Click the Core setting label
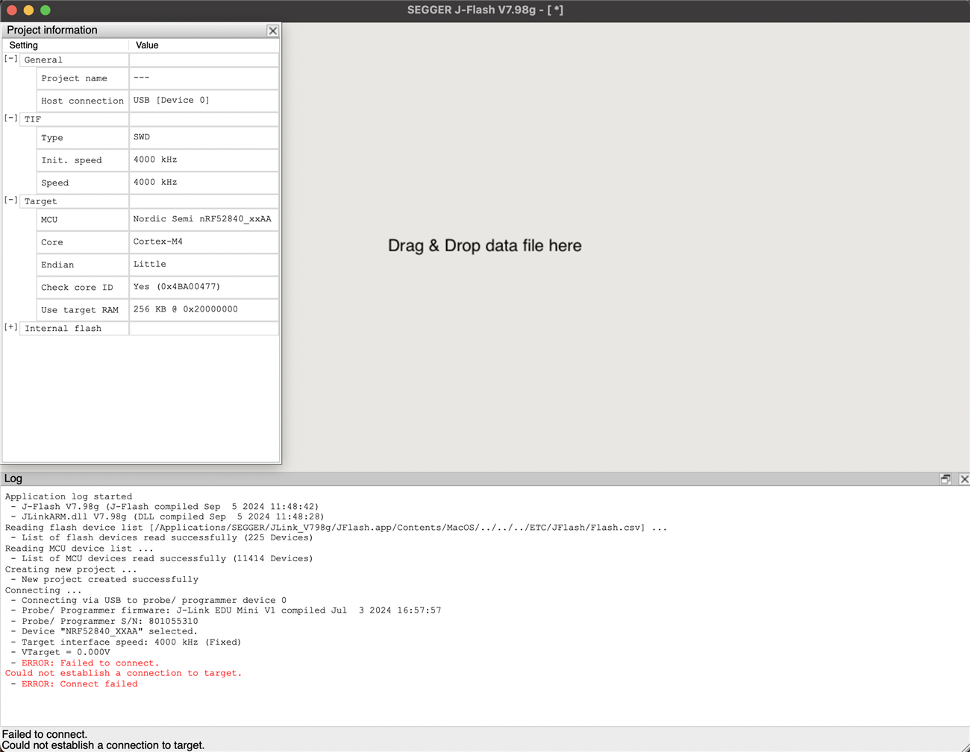This screenshot has height=752, width=970. tap(83, 242)
